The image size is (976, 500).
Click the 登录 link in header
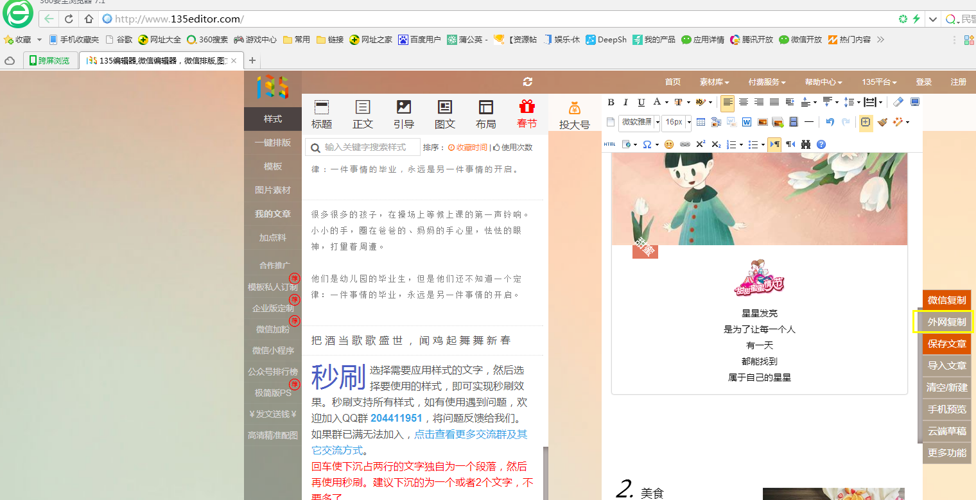(x=924, y=82)
